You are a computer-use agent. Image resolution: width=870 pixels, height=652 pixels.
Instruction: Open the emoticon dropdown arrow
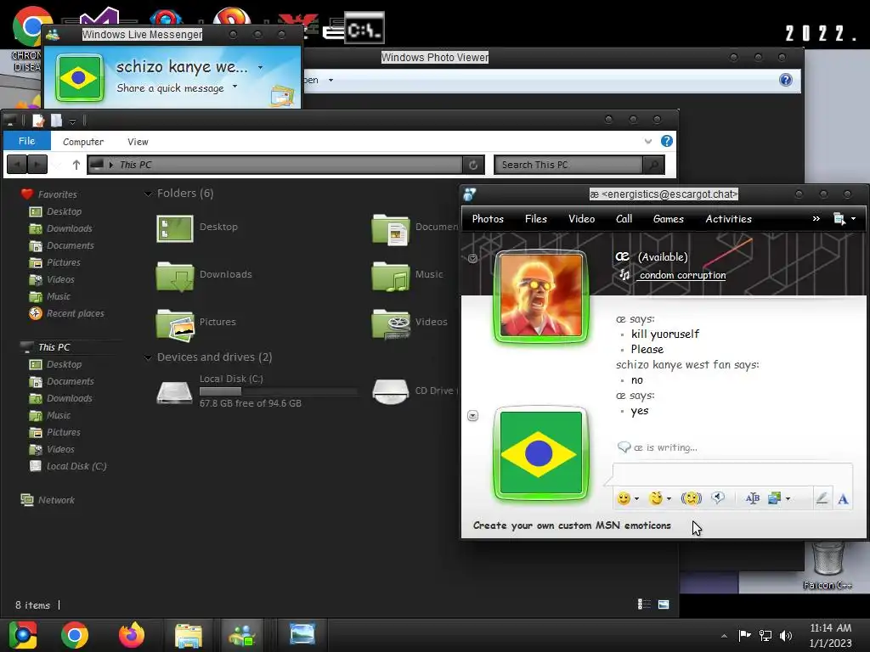[x=636, y=499]
